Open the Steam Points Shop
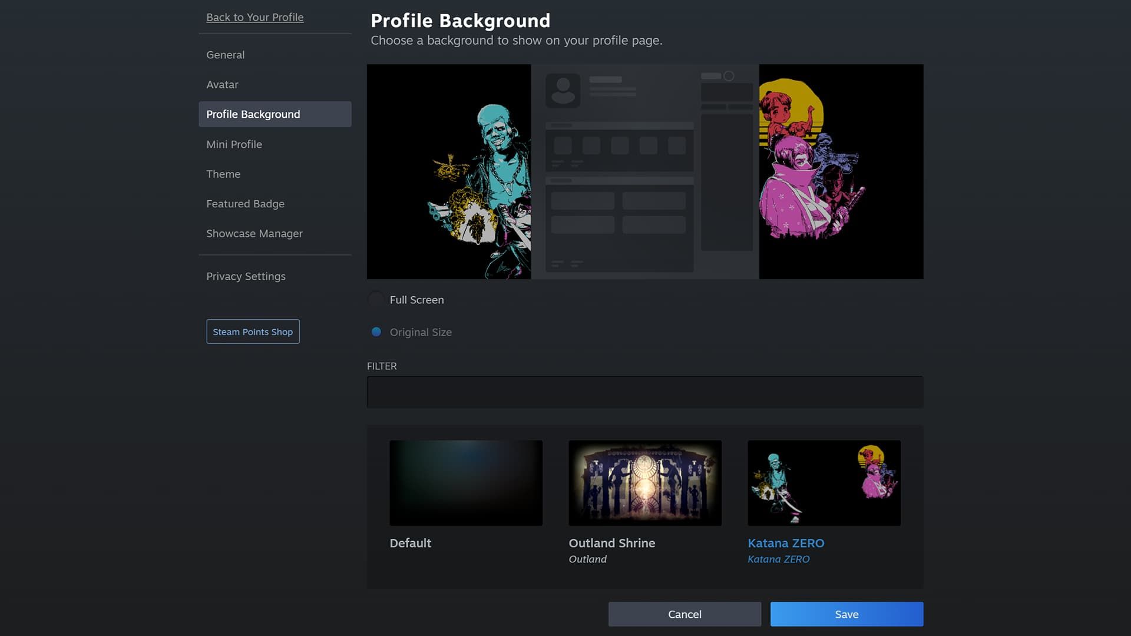 [253, 332]
